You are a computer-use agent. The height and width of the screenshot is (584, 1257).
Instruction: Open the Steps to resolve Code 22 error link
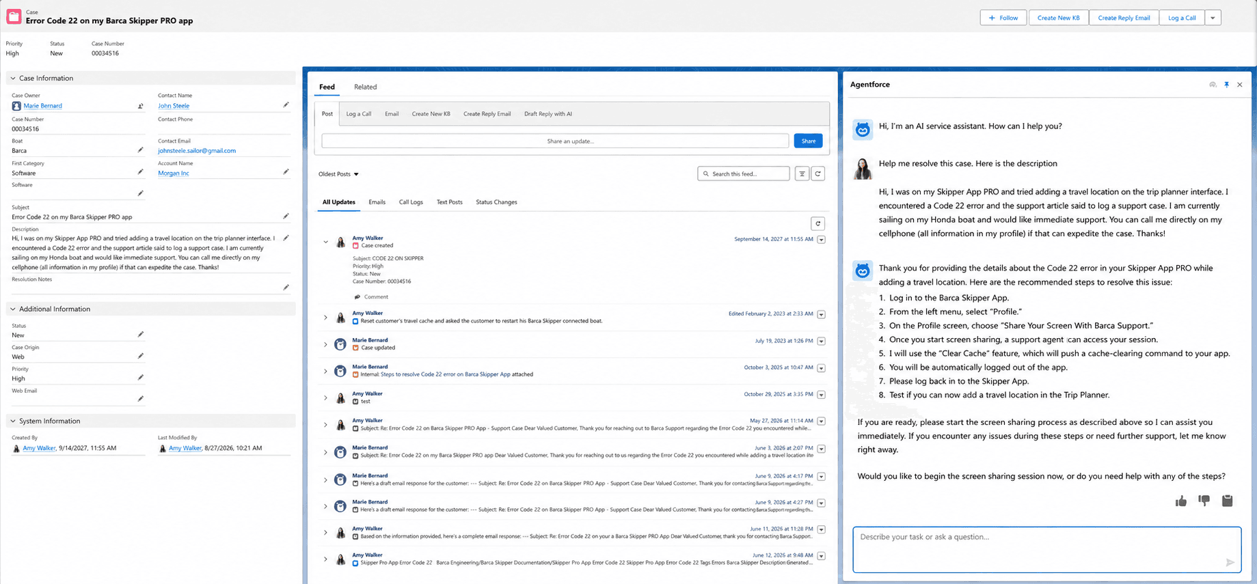point(445,375)
